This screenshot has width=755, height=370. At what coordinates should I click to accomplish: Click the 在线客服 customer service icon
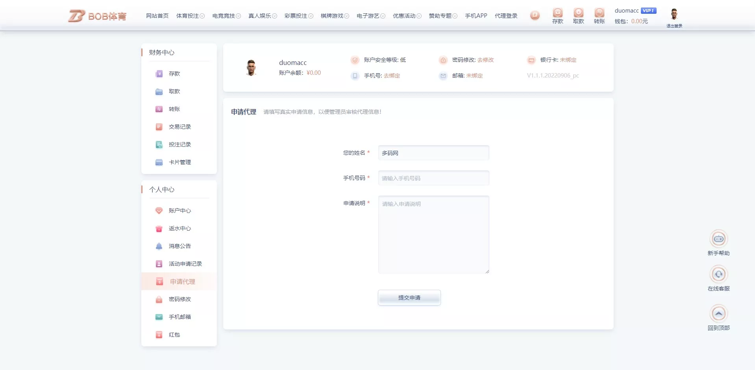[x=719, y=275]
